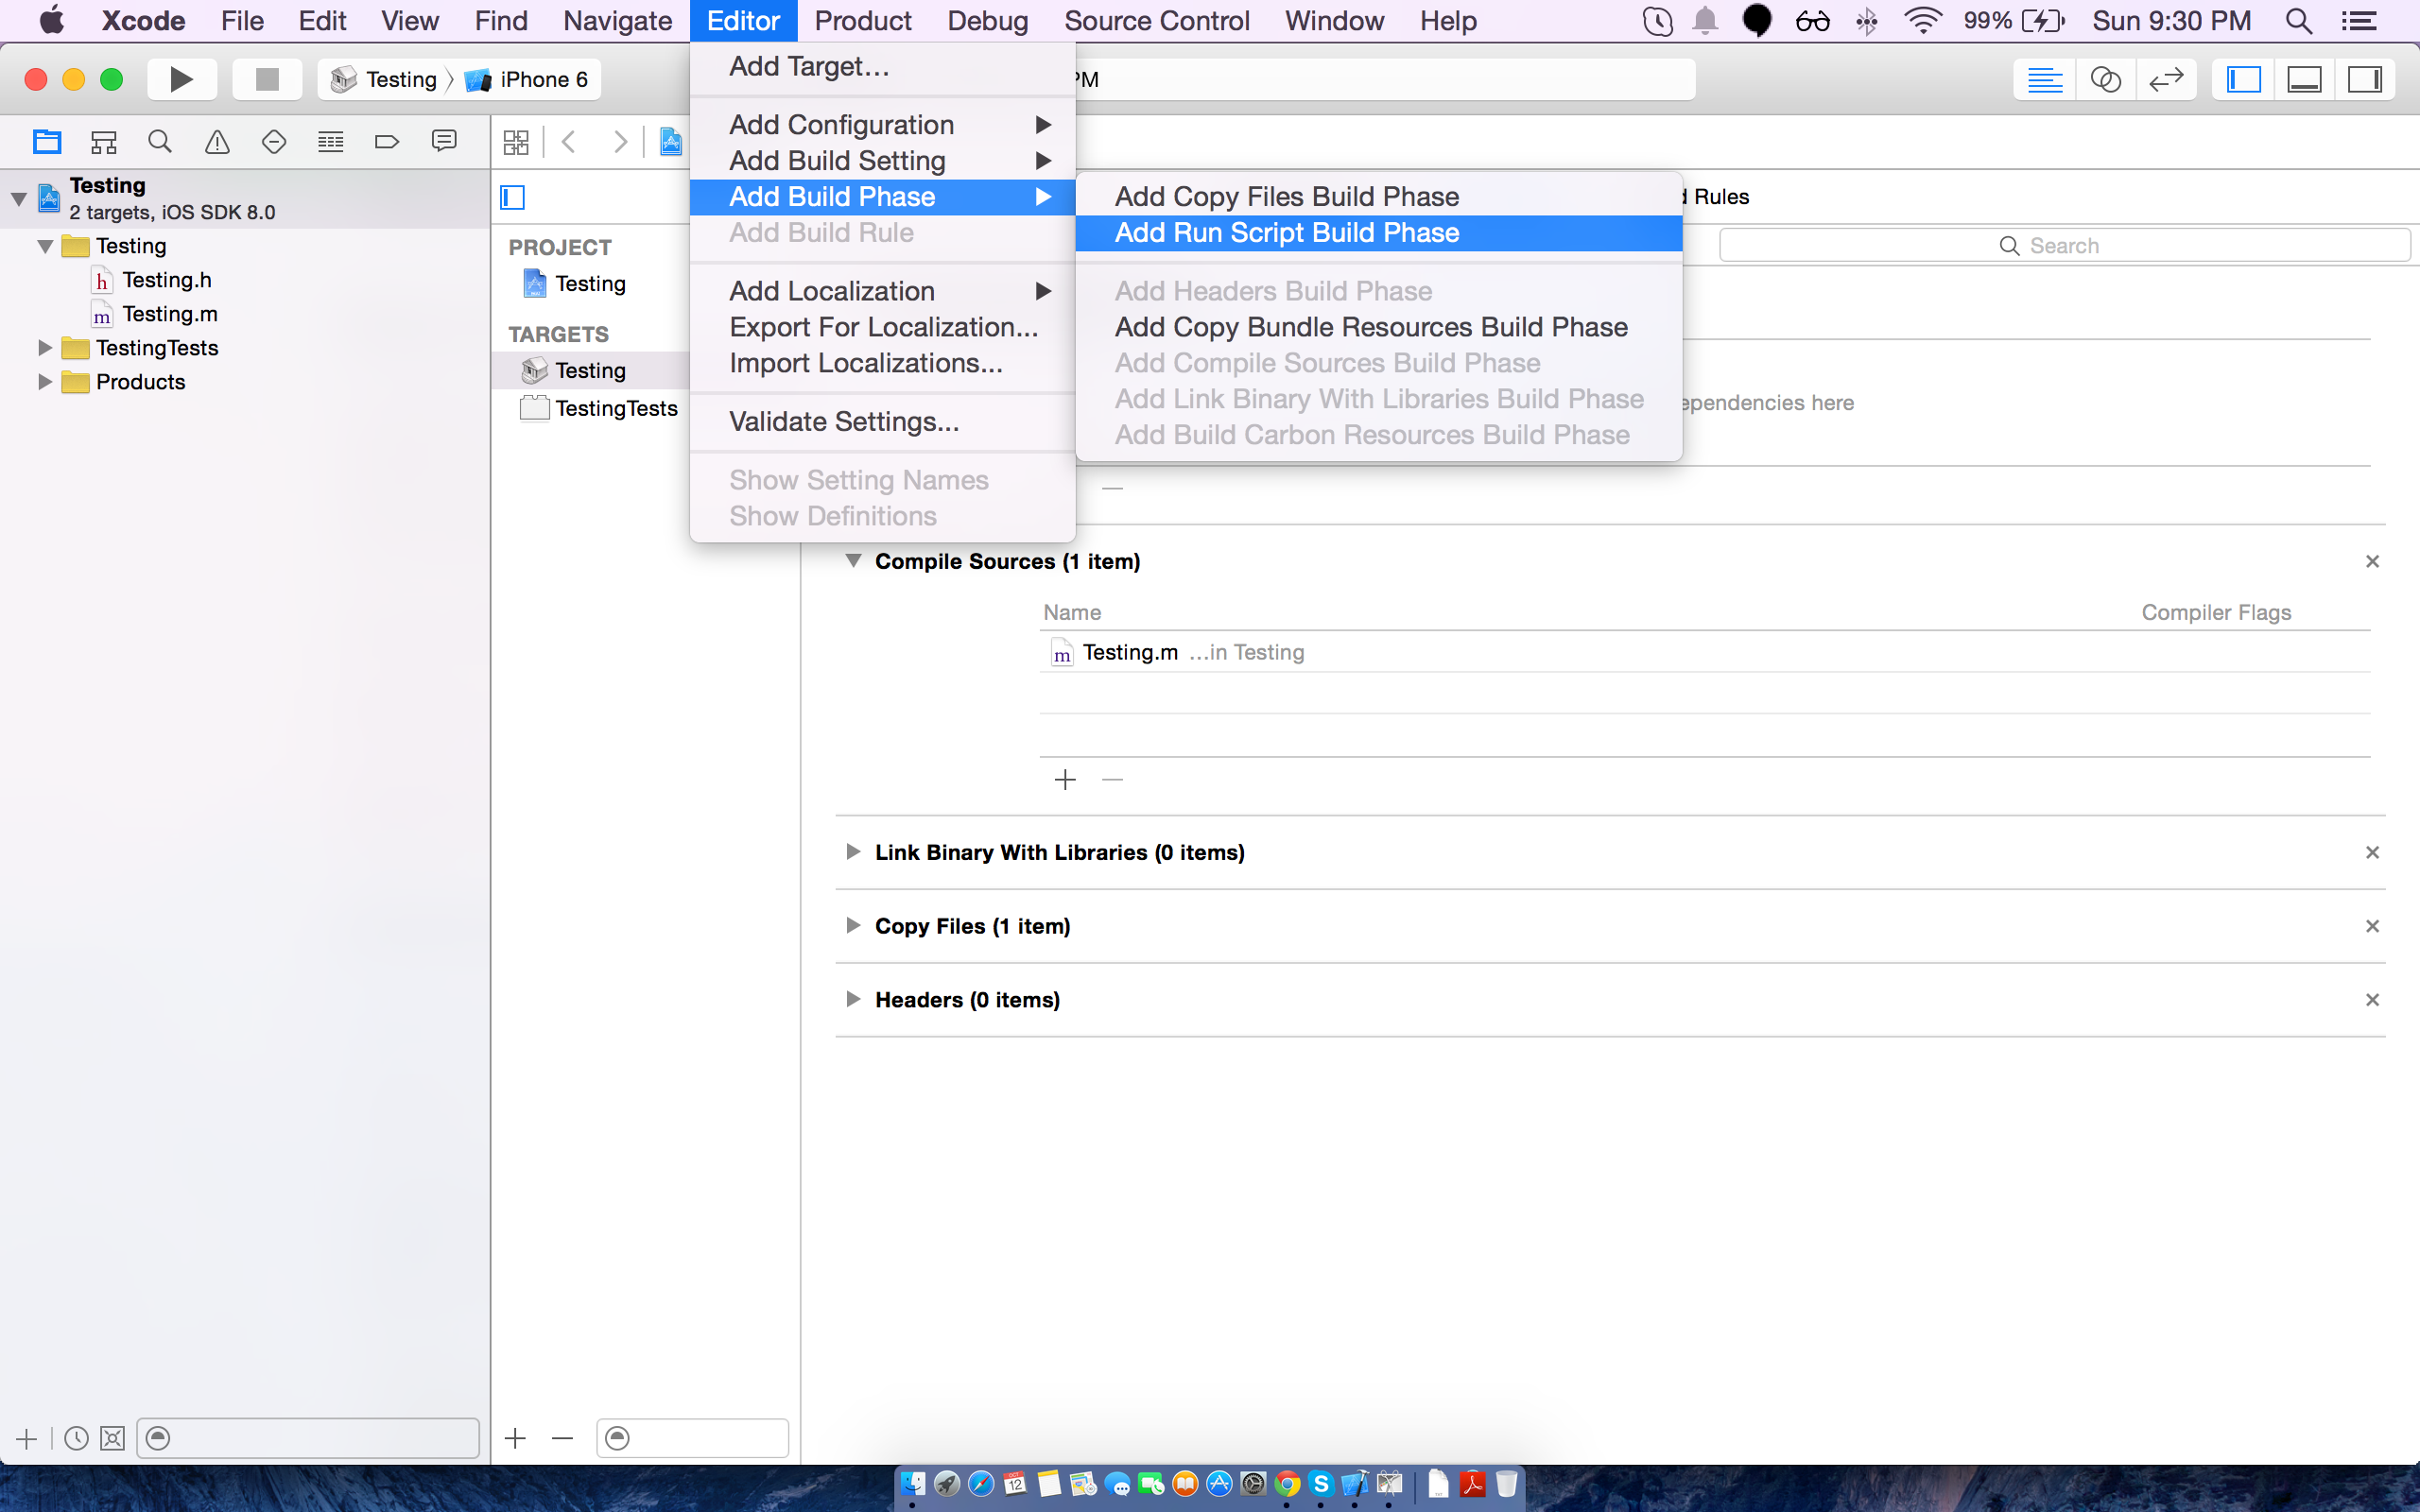The width and height of the screenshot is (2420, 1512).
Task: Open the Breakpoint navigator icon
Action: (x=387, y=142)
